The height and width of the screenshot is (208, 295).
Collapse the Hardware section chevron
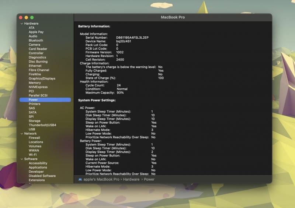[22, 24]
